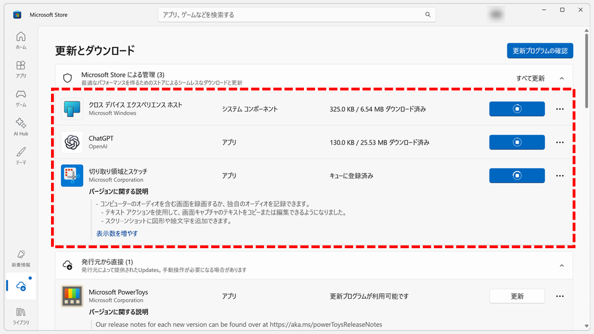Click the 更新プログラムが利用可能です status text
The image size is (594, 334).
(369, 296)
